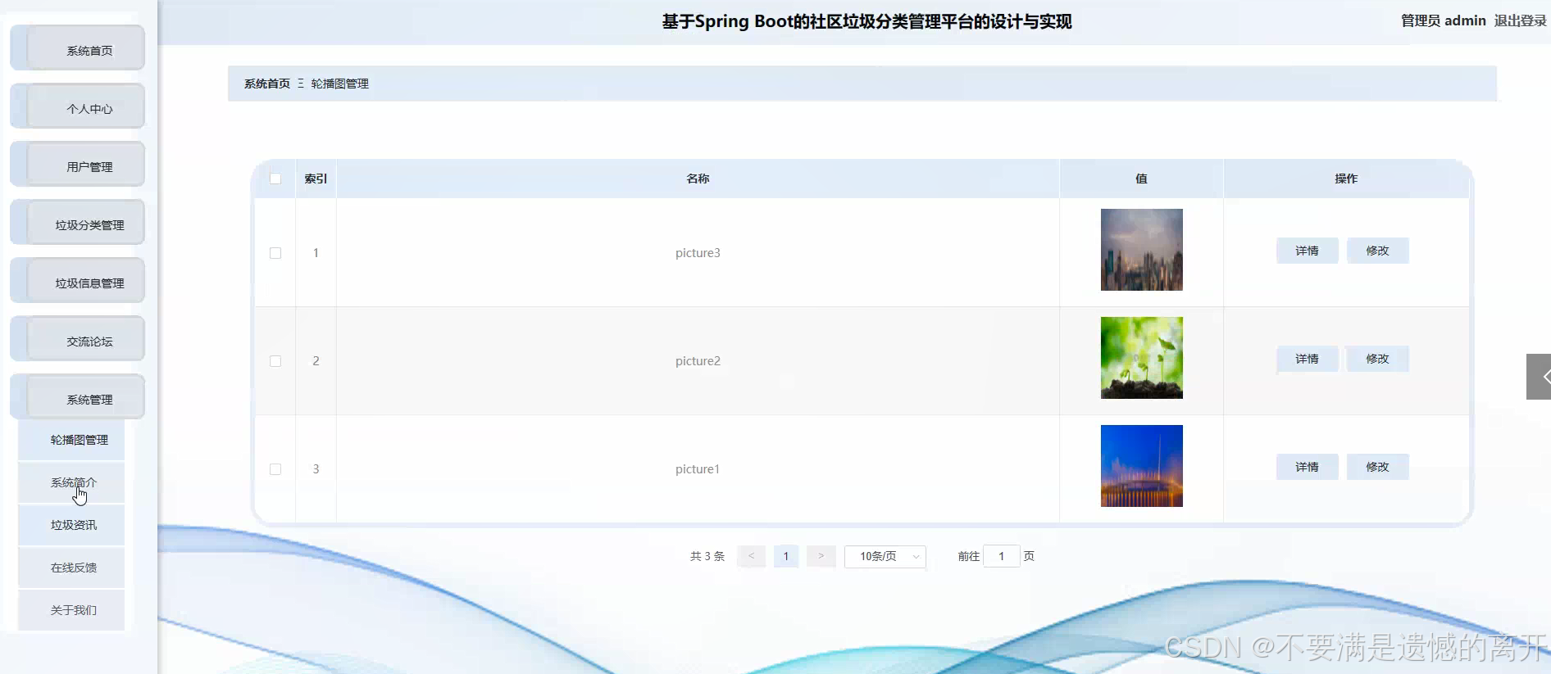
Task: Click 系统首页 in the breadcrumb
Action: pyautogui.click(x=266, y=84)
